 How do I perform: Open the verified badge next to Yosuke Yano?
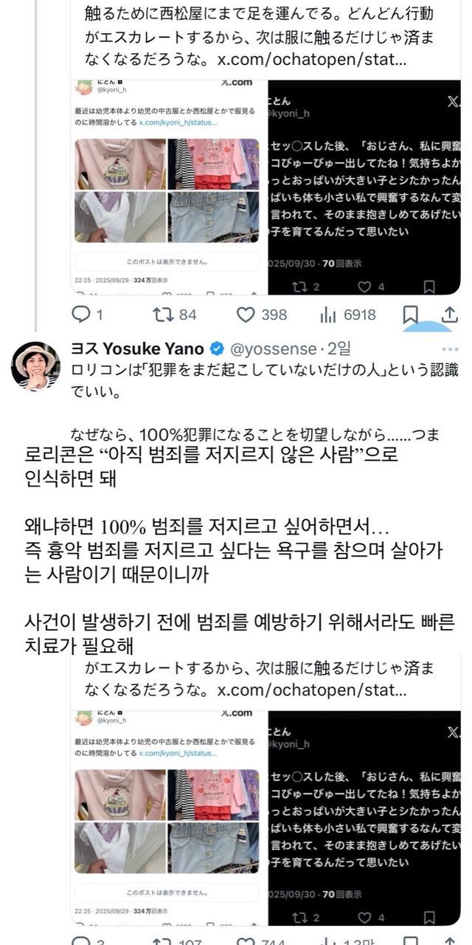point(218,348)
